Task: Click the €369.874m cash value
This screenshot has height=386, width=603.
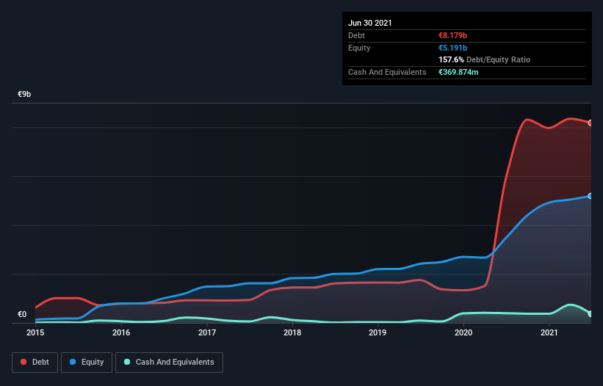Action: 458,72
